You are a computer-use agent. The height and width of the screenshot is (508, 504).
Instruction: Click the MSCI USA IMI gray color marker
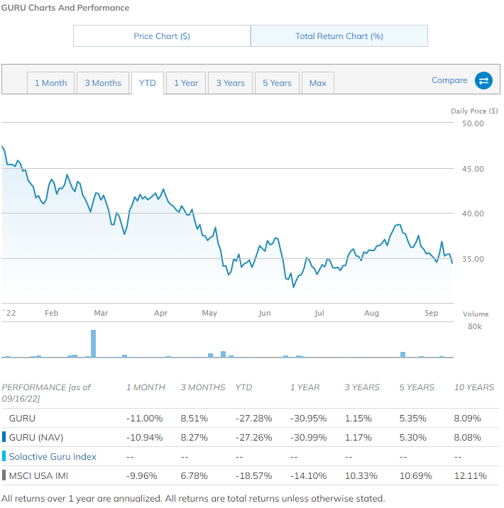[x=4, y=475]
